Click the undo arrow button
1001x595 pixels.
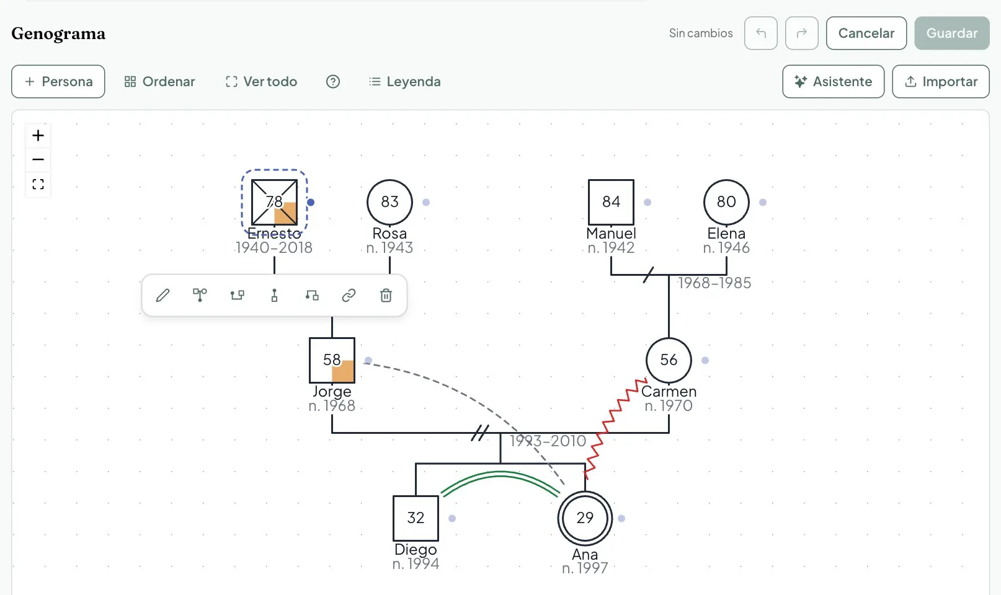coord(761,33)
